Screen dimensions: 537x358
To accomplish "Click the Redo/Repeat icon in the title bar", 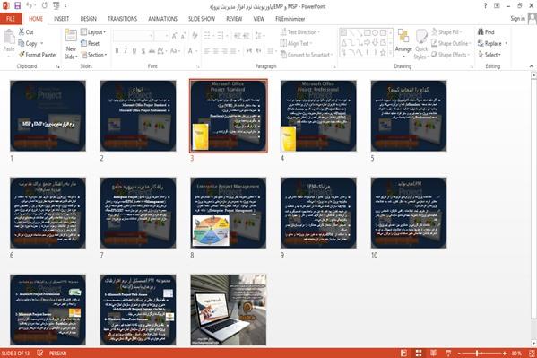I will pos(45,5).
